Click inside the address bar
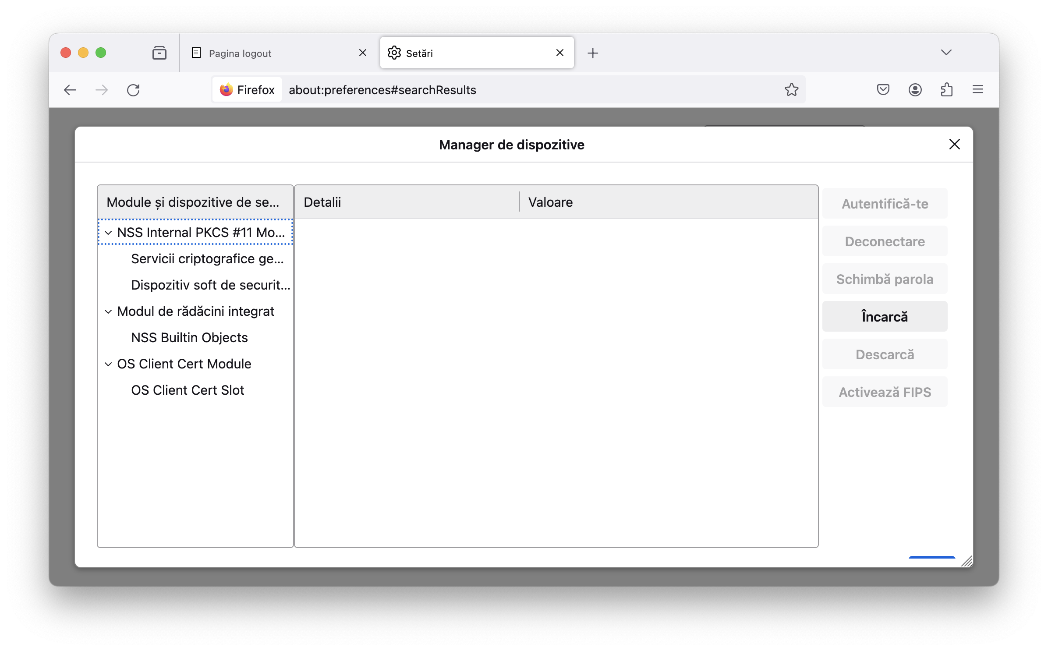 click(526, 90)
